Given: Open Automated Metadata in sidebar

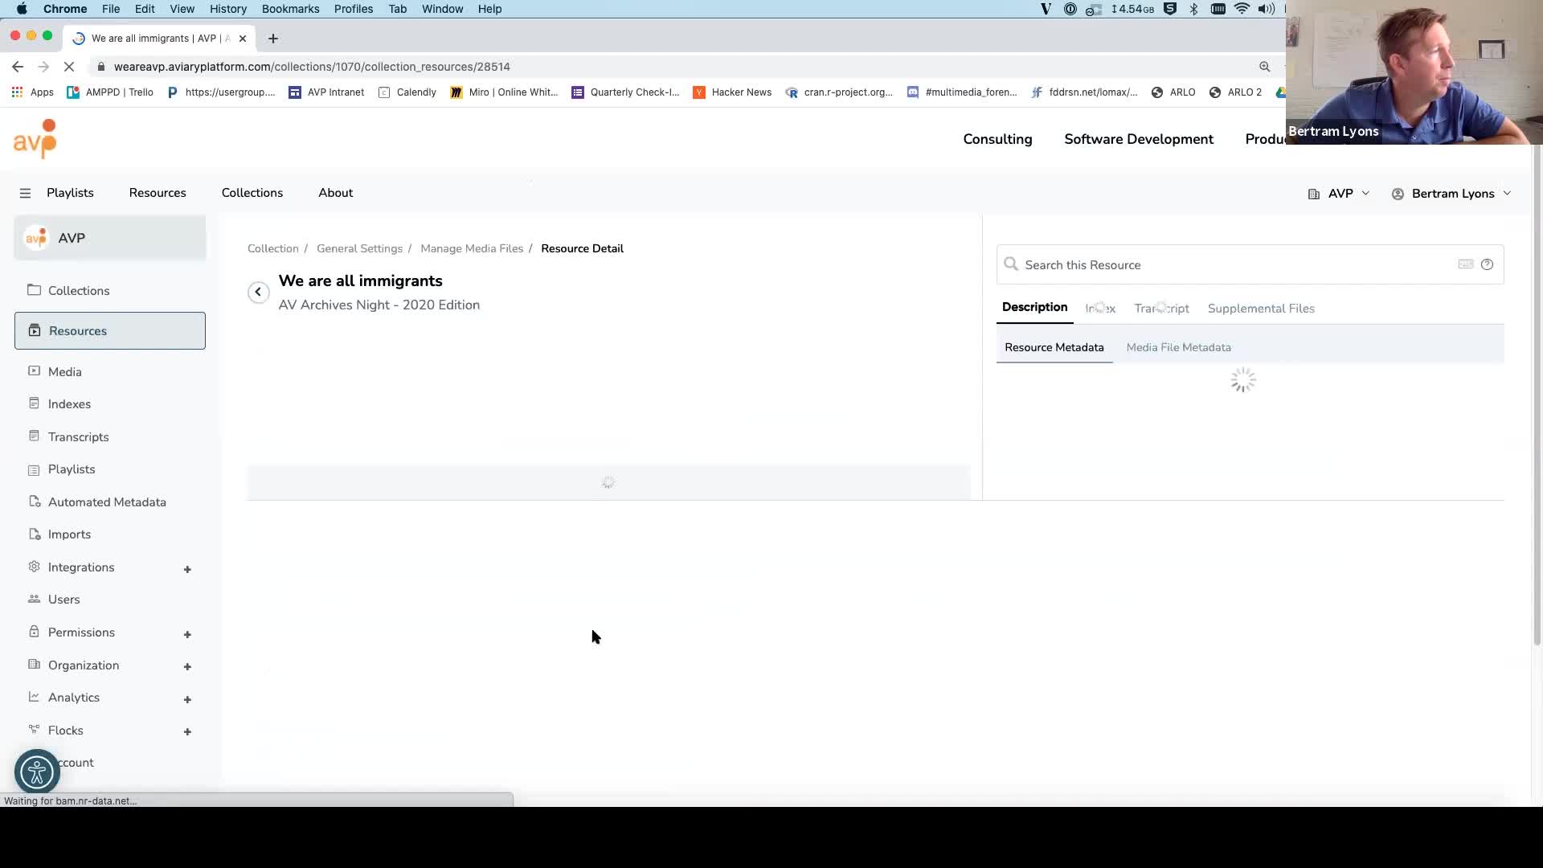Looking at the screenshot, I should tap(107, 502).
